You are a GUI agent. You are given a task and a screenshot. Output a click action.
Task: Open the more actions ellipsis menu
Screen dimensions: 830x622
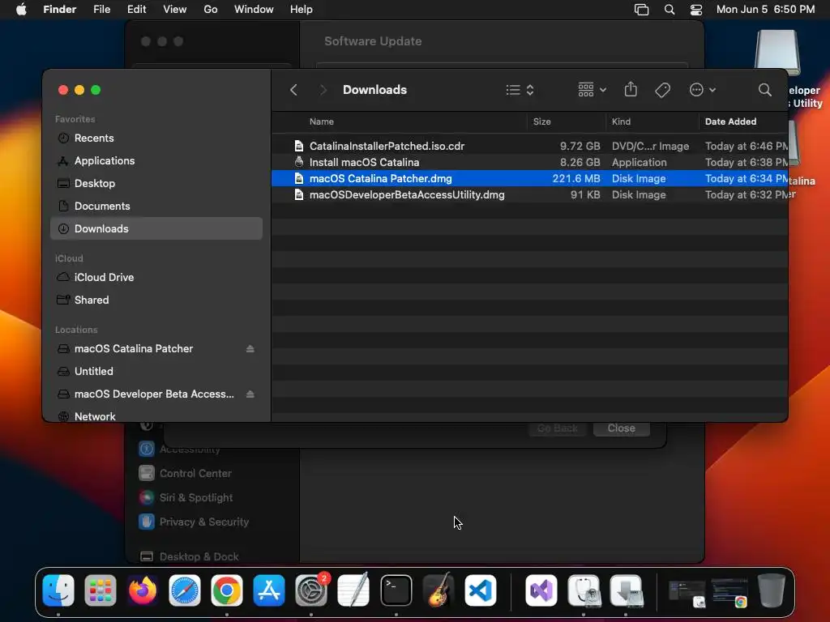click(703, 90)
